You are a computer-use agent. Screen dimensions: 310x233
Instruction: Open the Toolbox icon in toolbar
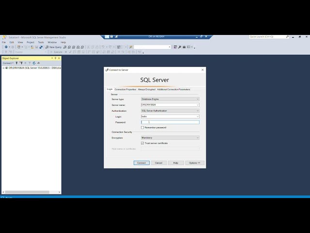[x=184, y=47]
